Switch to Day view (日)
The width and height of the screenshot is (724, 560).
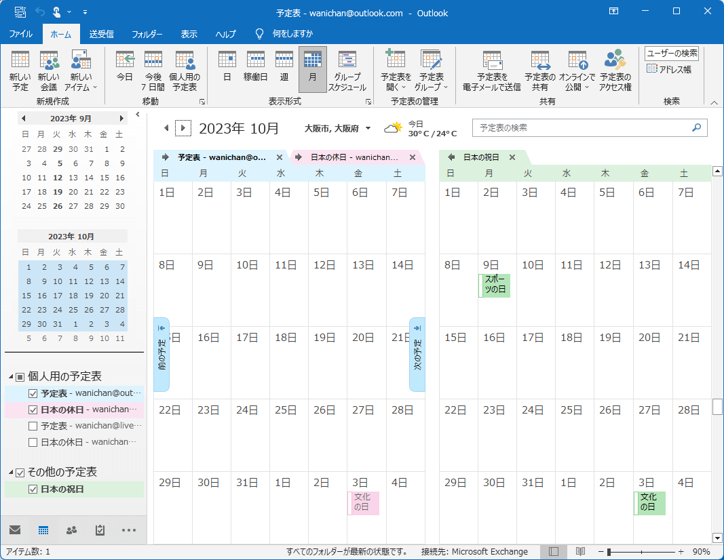point(227,67)
